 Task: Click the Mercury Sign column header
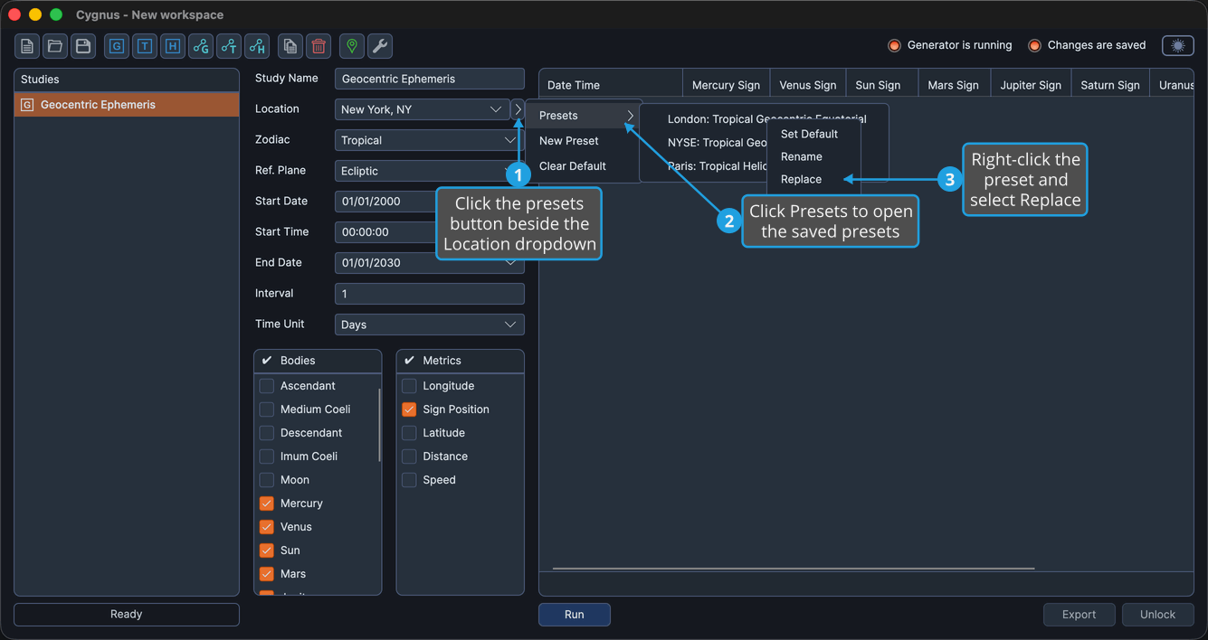click(726, 85)
